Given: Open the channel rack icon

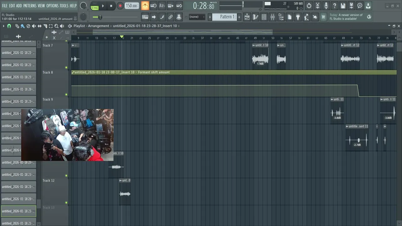Looking at the screenshot, I should pos(264,17).
